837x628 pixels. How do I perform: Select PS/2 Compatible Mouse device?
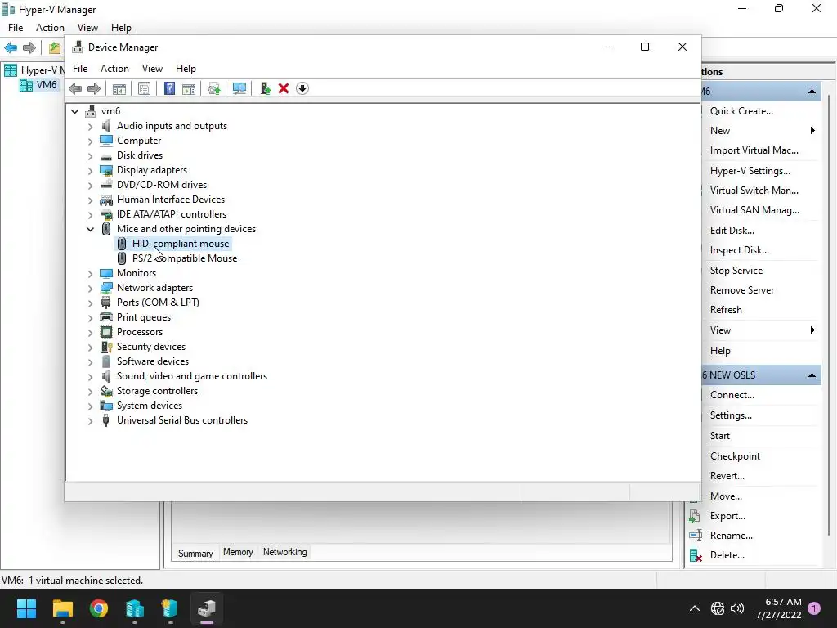[185, 258]
